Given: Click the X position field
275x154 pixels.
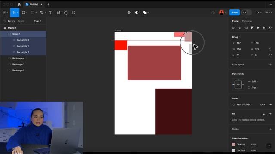Looking at the screenshot, I should 240,43.
